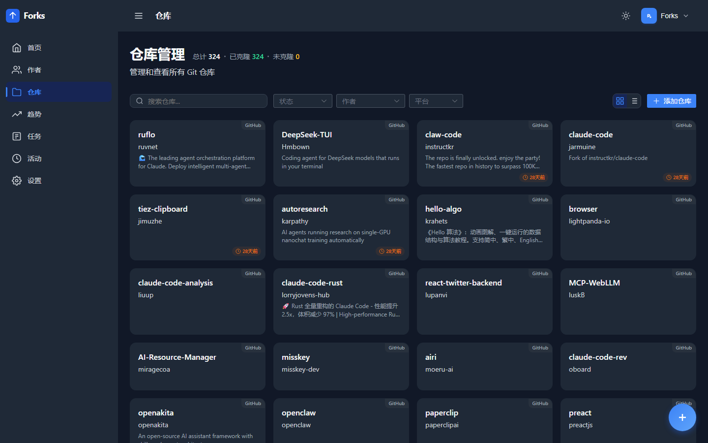708x443 pixels.
Task: Open the ruflo repository card
Action: point(198,154)
